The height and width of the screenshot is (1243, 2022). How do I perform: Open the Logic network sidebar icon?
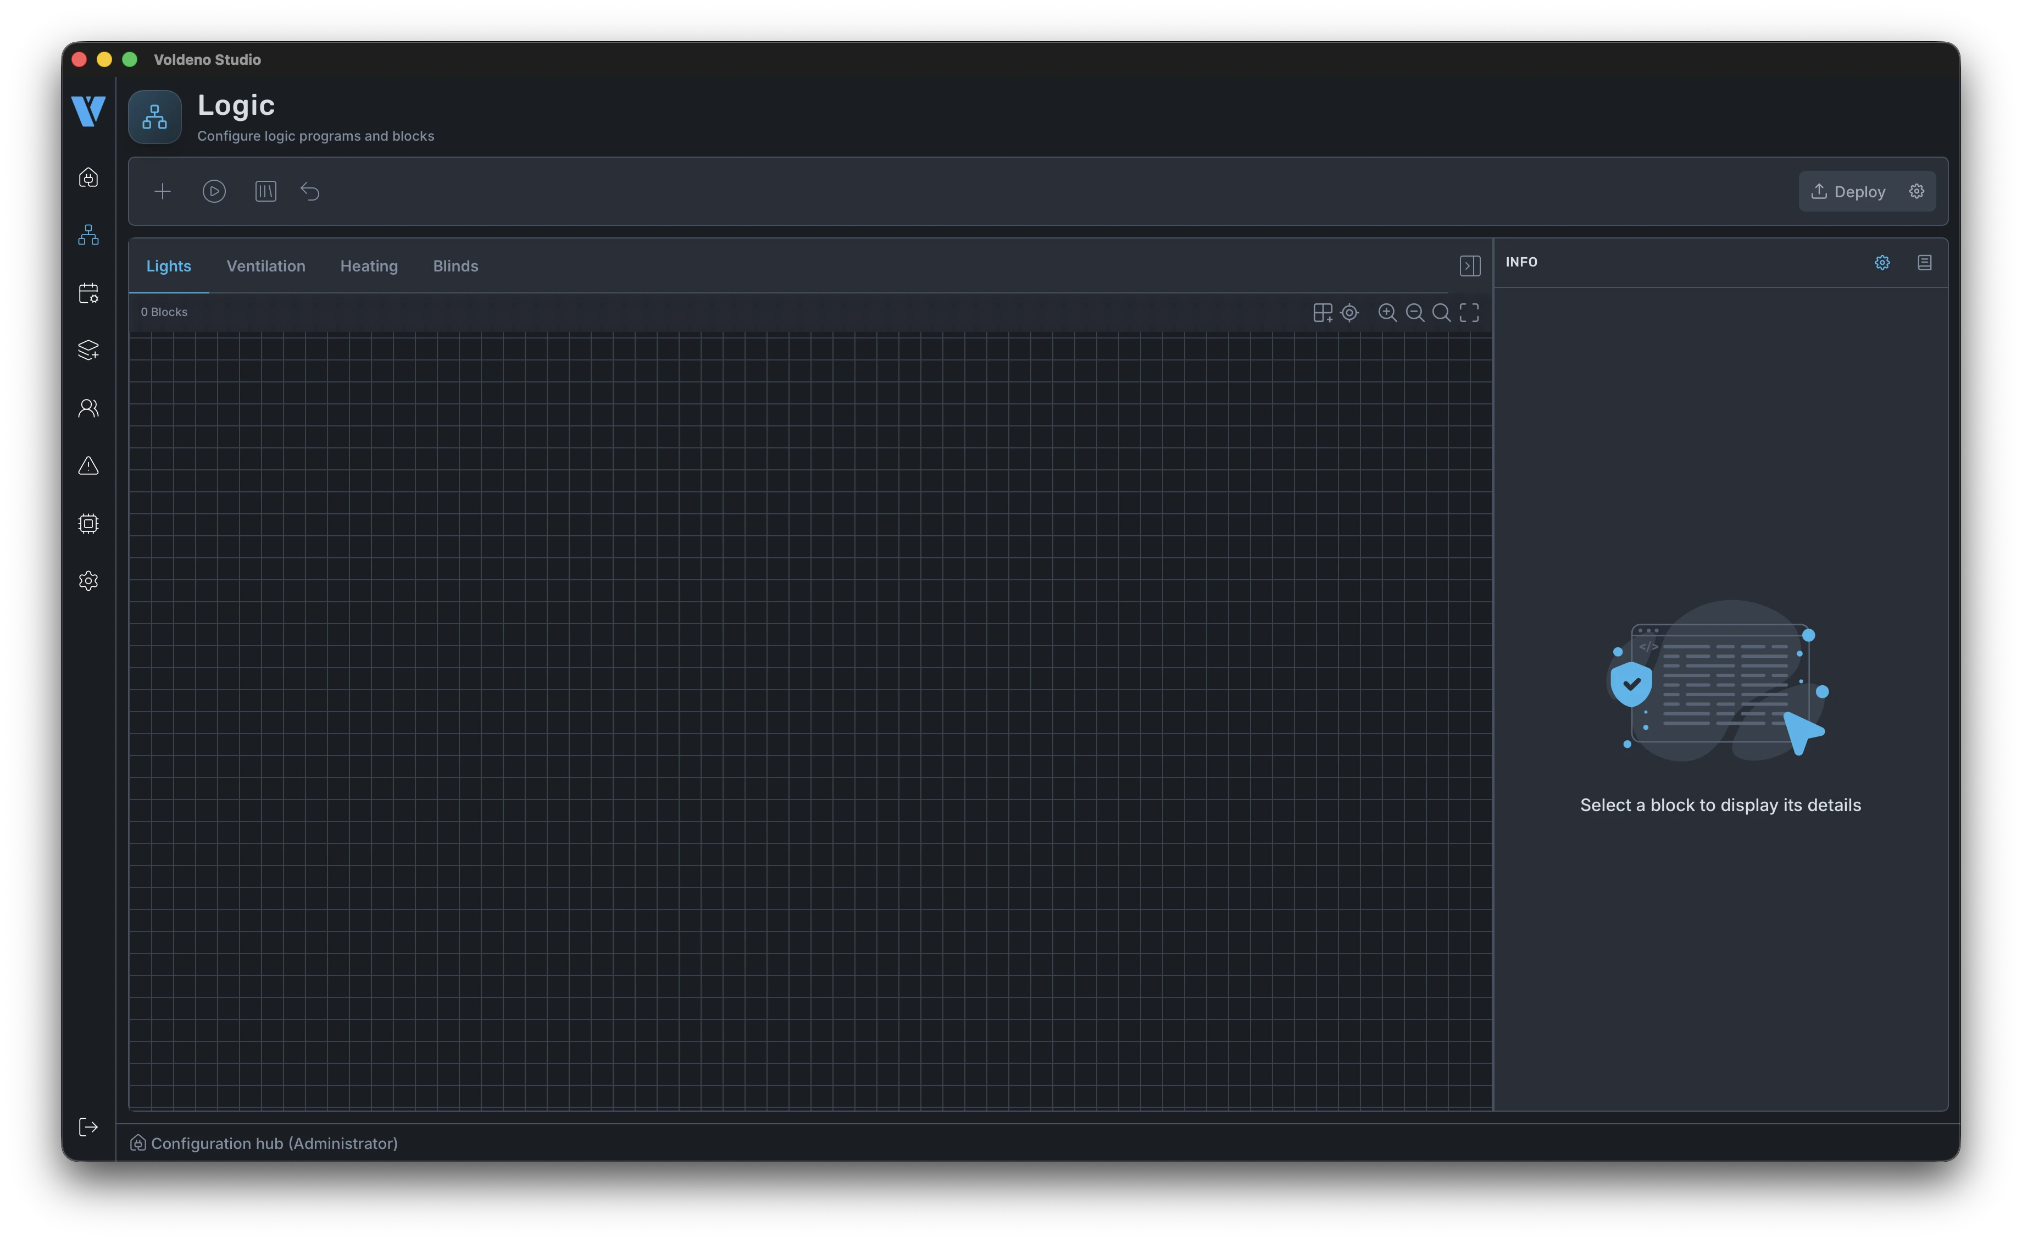(89, 235)
